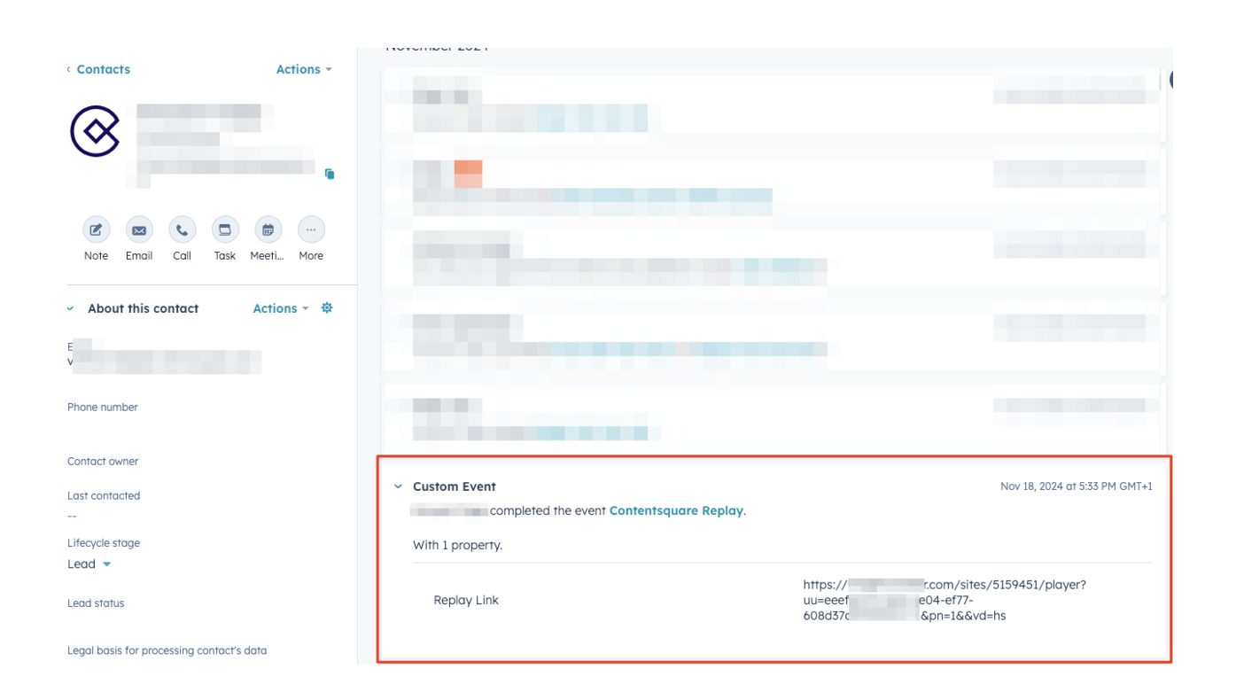Screen dimensions: 1244x700
Task: Compose an Email with envelope icon
Action: coord(139,229)
